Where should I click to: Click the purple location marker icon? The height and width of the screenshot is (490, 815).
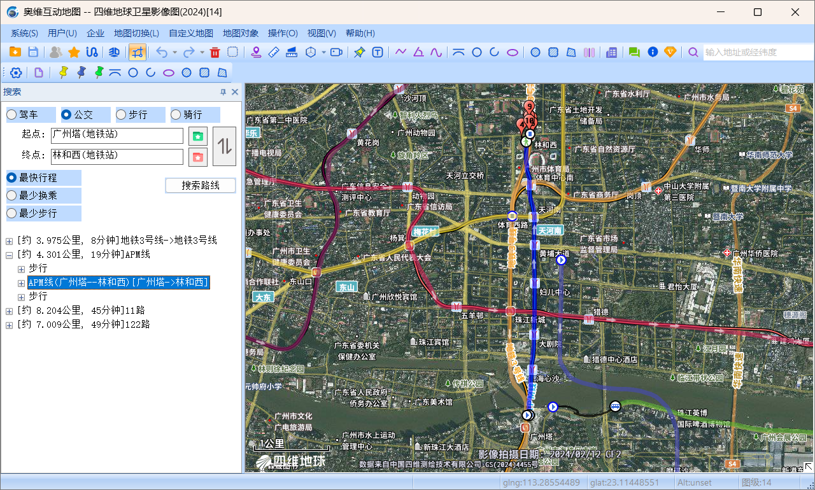coord(256,52)
